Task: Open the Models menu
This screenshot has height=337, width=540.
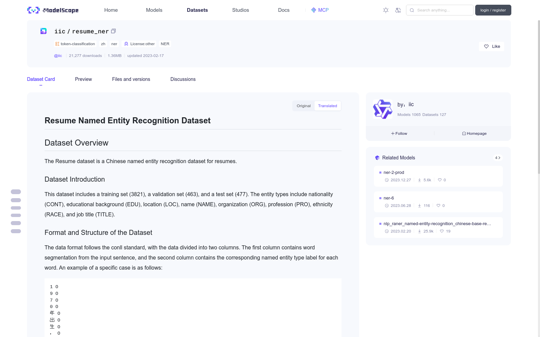Action: pyautogui.click(x=154, y=10)
